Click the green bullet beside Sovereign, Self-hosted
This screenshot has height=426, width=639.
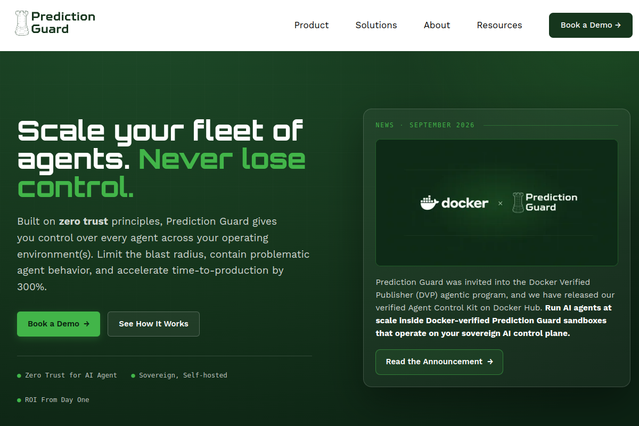coord(133,376)
